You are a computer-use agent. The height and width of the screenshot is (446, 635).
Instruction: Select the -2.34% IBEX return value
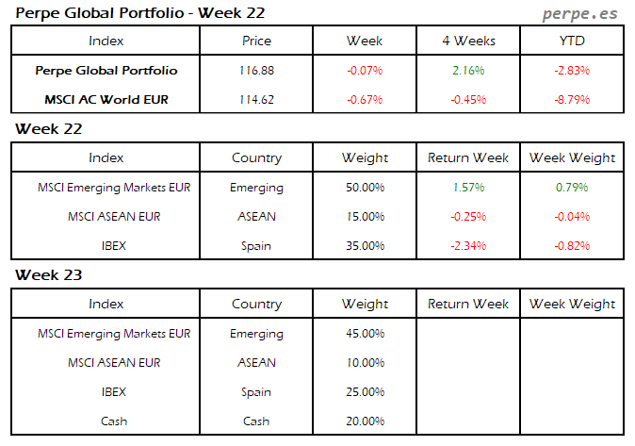(x=468, y=246)
